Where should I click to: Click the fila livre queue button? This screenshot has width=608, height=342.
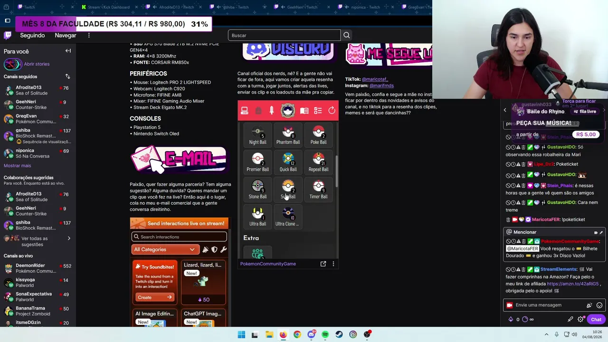(x=585, y=112)
